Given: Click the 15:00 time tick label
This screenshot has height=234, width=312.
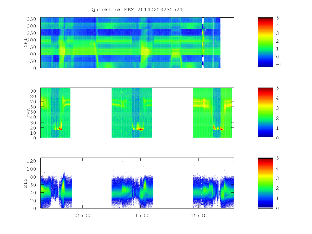Looking at the screenshot, I should (x=199, y=216).
